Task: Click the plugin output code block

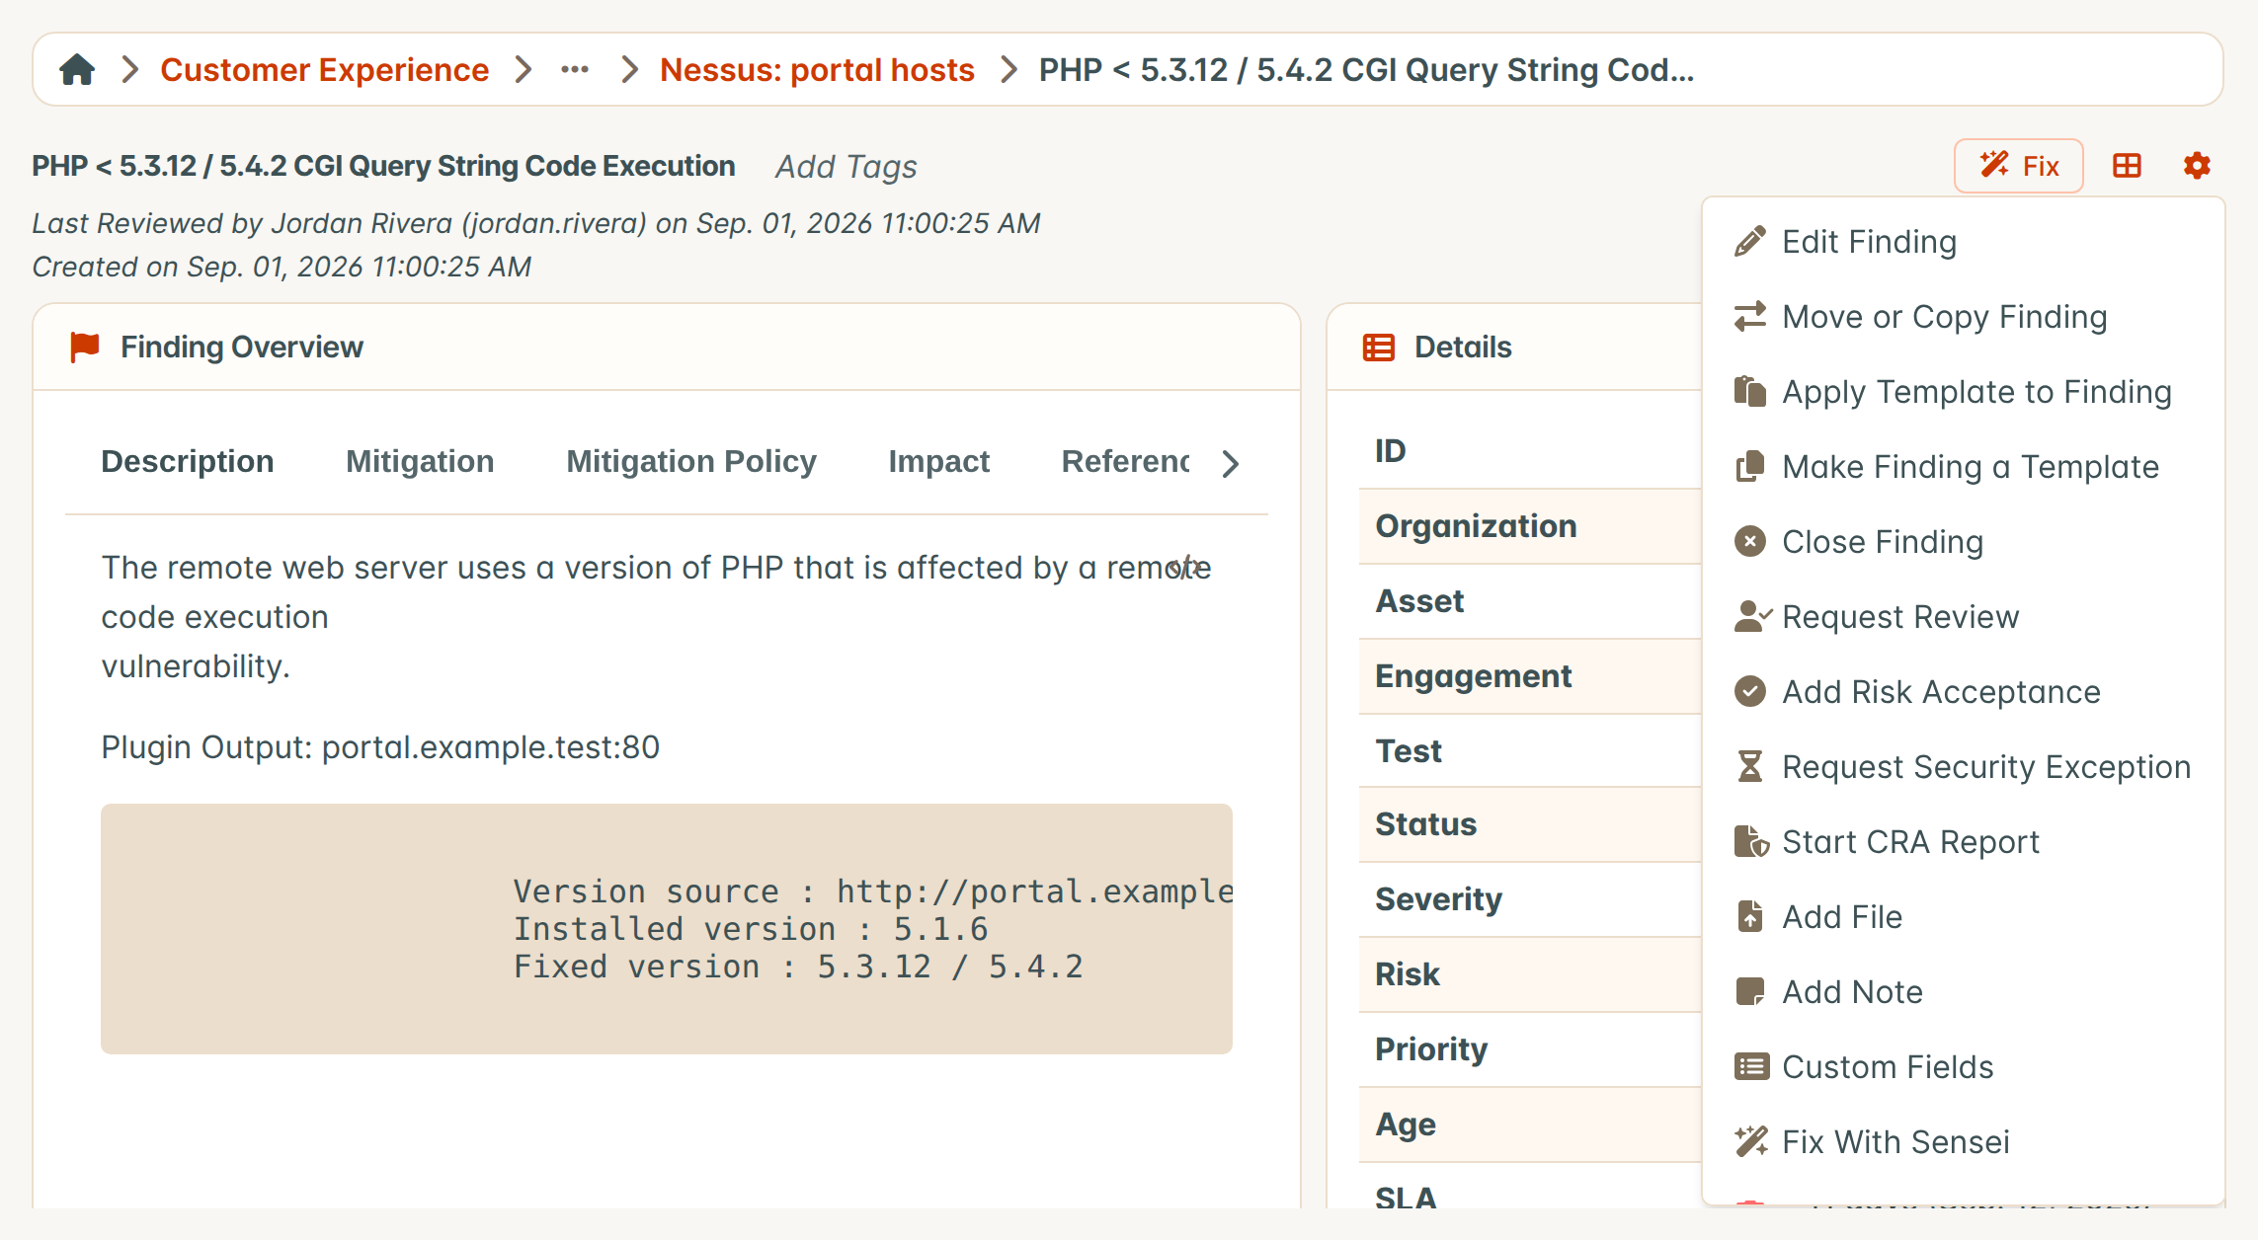Action: [667, 929]
